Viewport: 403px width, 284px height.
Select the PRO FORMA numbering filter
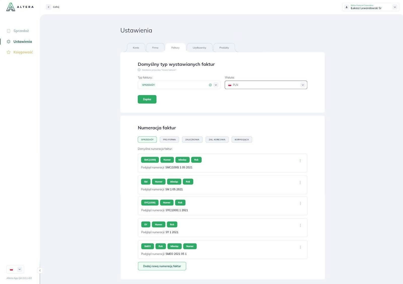(169, 139)
